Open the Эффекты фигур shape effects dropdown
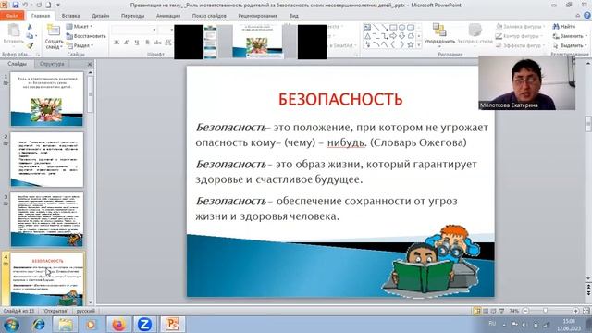The image size is (592, 333). tap(520, 45)
